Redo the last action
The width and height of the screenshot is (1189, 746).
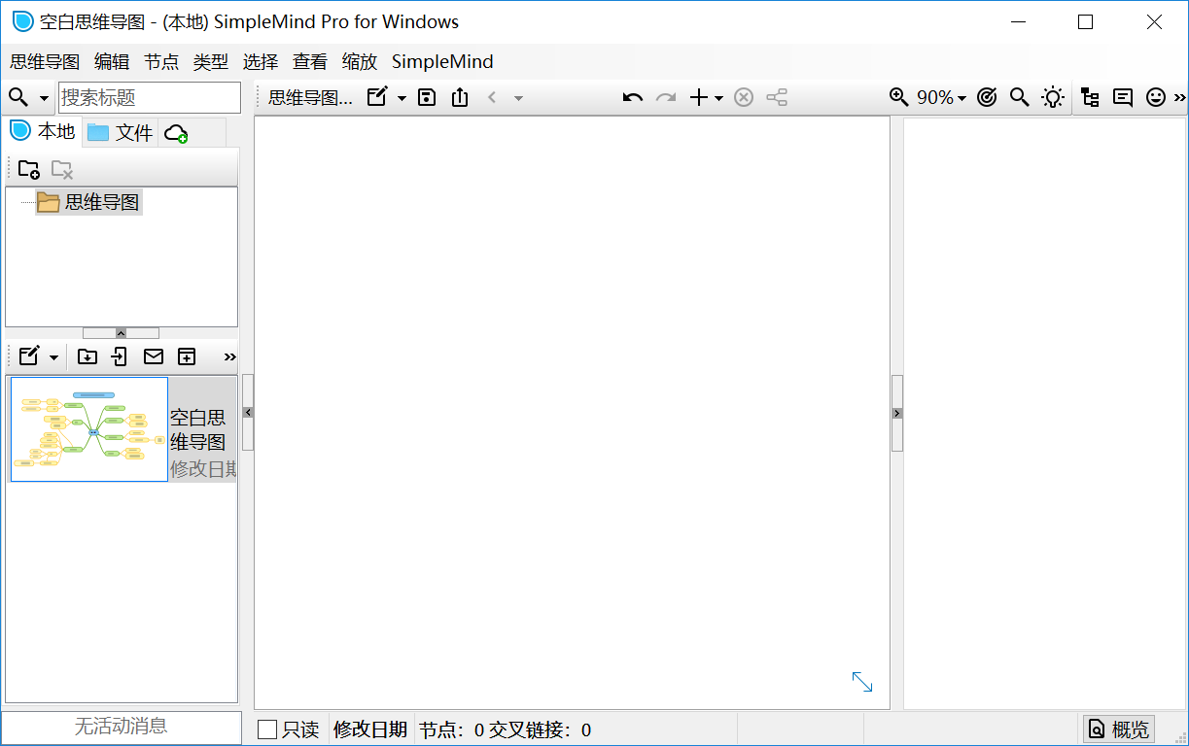point(666,97)
